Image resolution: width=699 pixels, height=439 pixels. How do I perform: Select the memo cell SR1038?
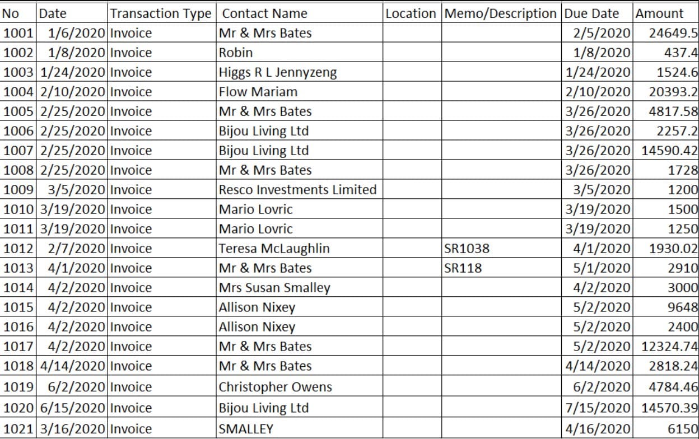click(501, 248)
